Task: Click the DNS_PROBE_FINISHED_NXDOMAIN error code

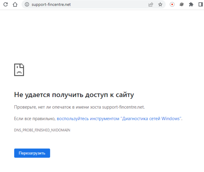Action: [42, 130]
